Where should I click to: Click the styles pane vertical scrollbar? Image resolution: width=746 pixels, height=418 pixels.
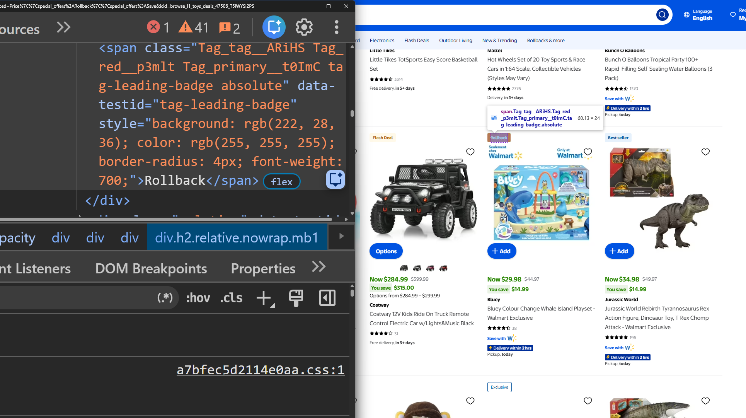(352, 293)
